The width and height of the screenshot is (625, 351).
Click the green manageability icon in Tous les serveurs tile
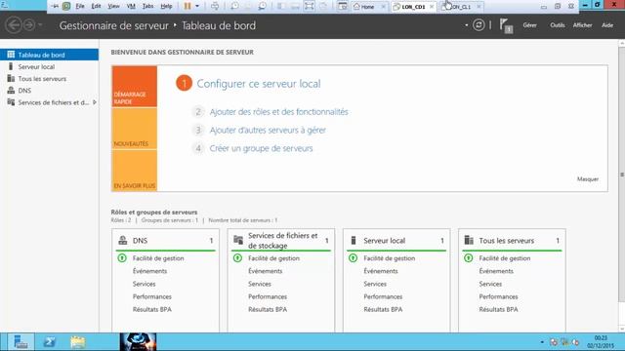pos(469,257)
